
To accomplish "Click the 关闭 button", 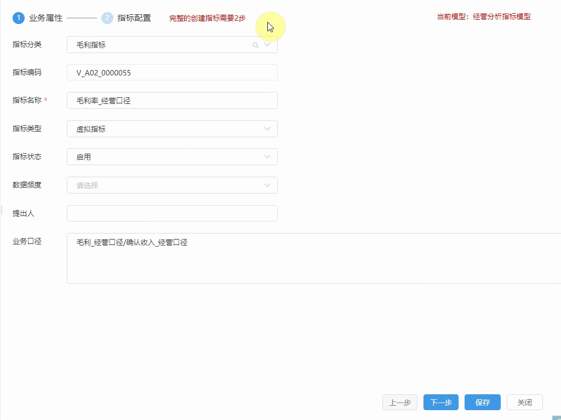I will click(524, 402).
